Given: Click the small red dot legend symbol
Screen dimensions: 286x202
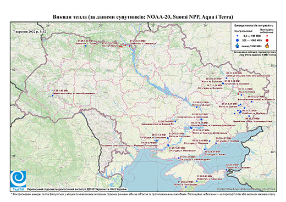Looking at the screenshot, I should click(267, 36).
